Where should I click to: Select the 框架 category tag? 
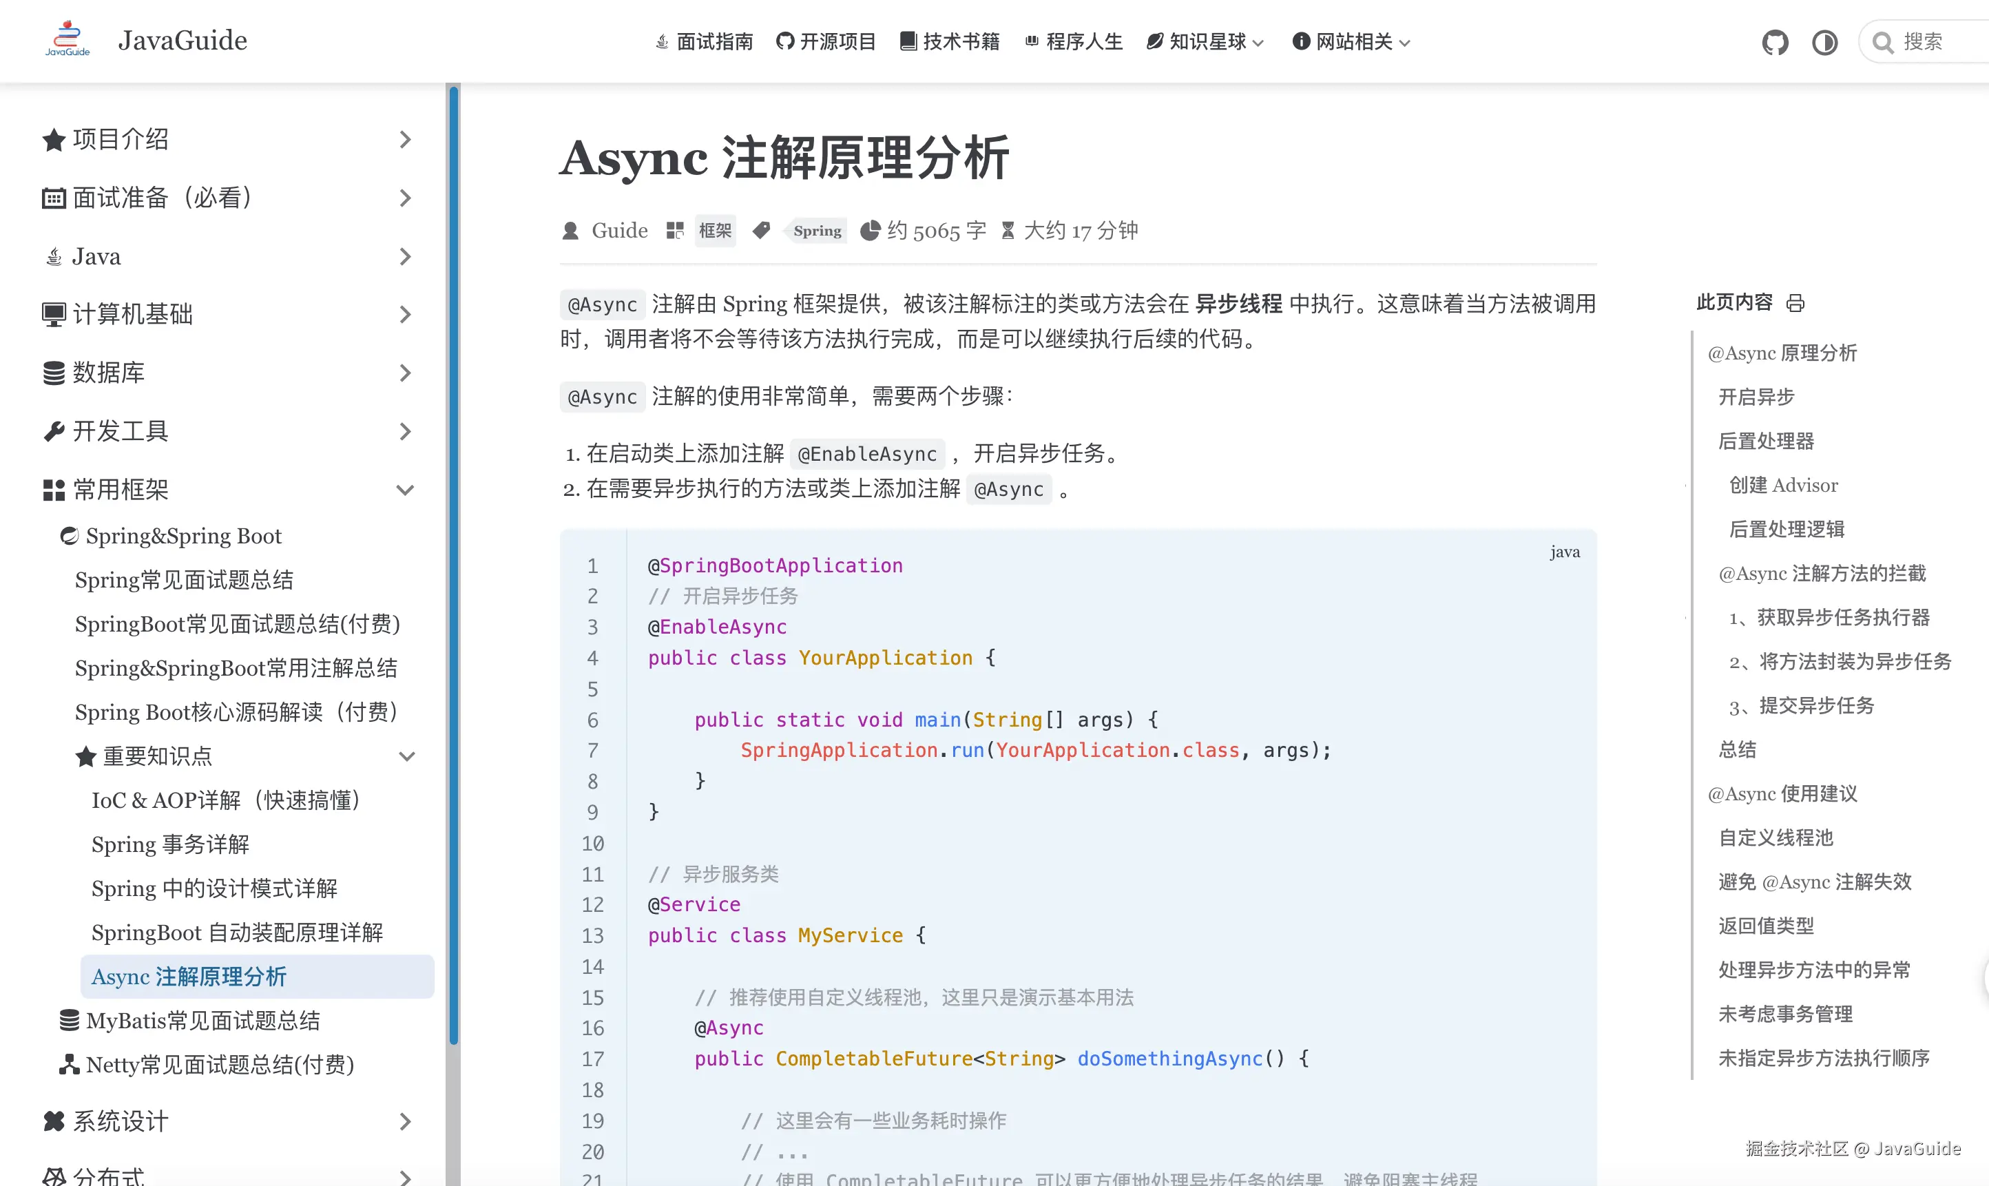point(714,231)
